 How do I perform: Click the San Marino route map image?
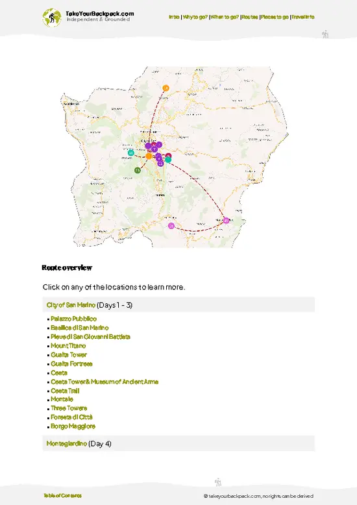(x=175, y=157)
